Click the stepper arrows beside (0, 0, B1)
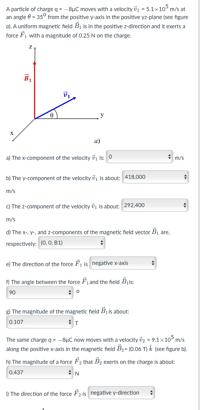Viewport: 203px width, 410px height. [x=102, y=243]
